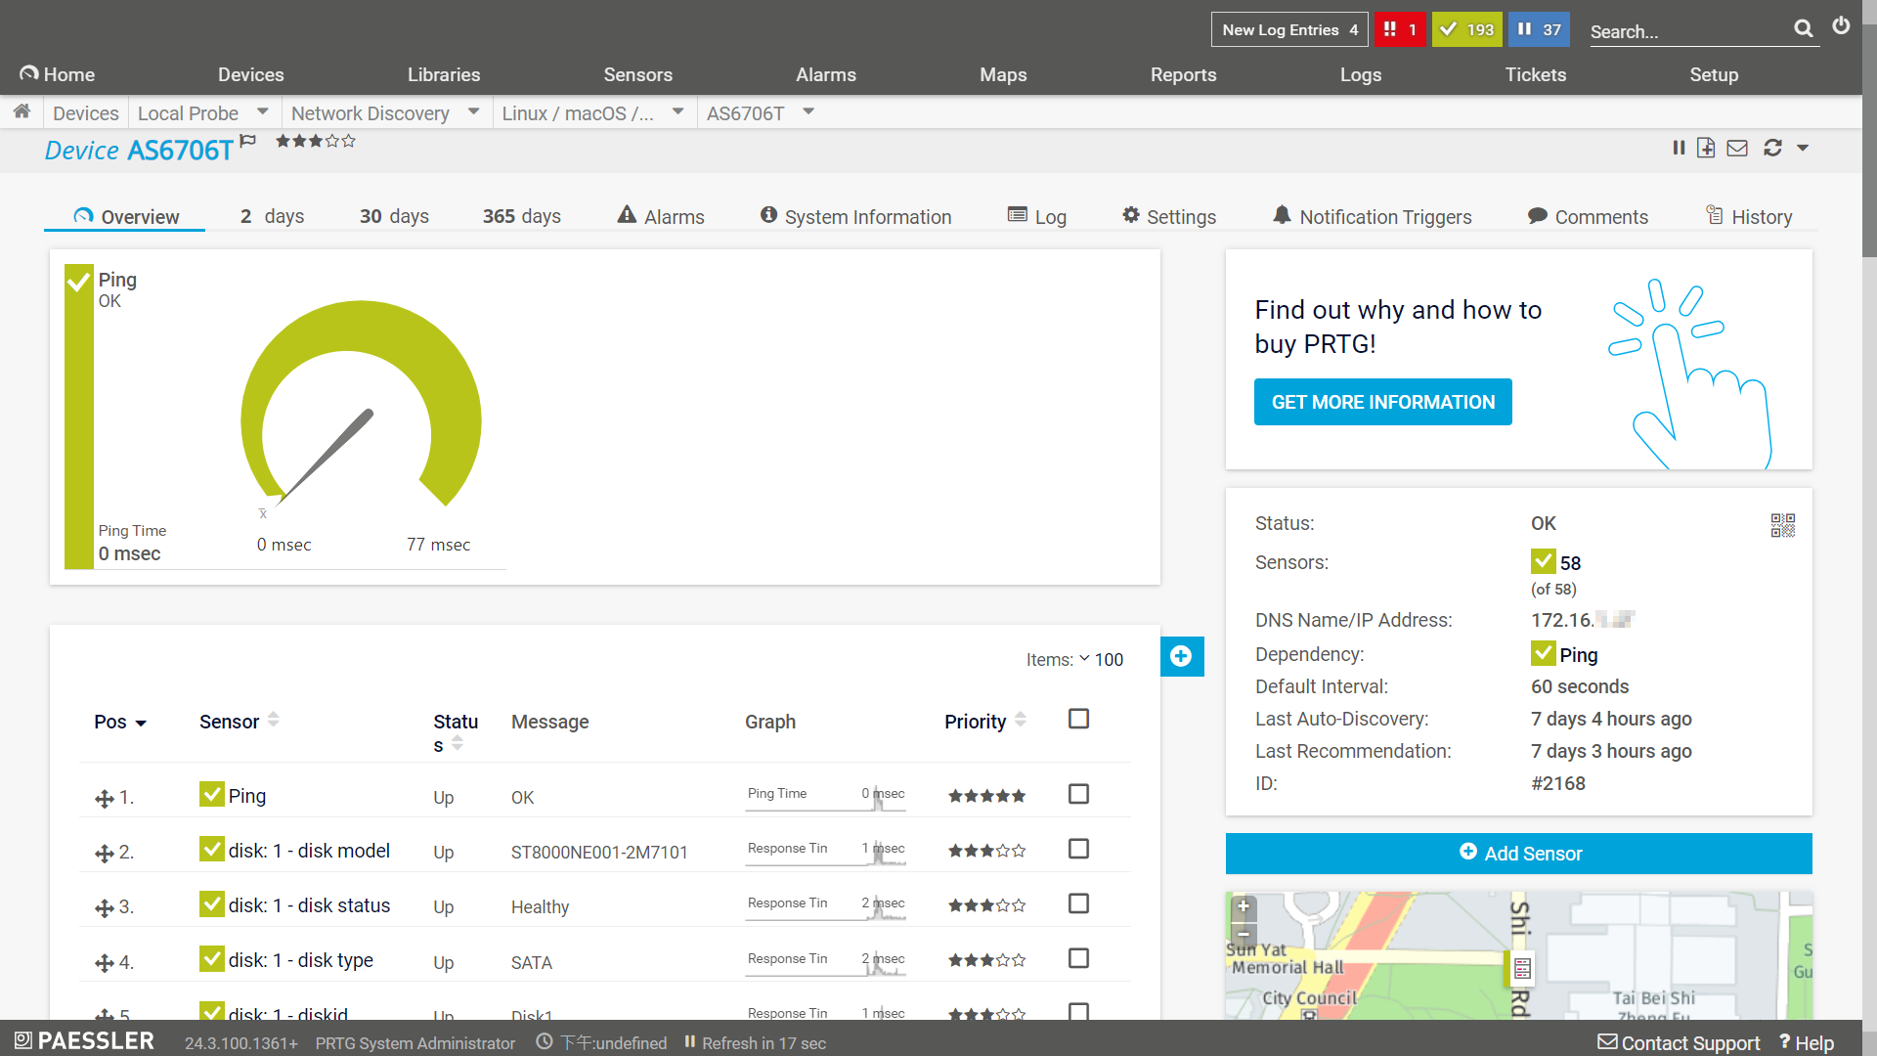
Task: Click the flag icon next to AS6706T
Action: (x=247, y=142)
